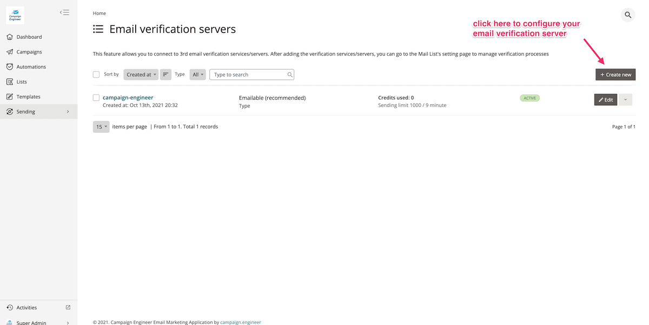649x325 pixels.
Task: Collapse the sidebar using the menu toggle icon
Action: [64, 12]
